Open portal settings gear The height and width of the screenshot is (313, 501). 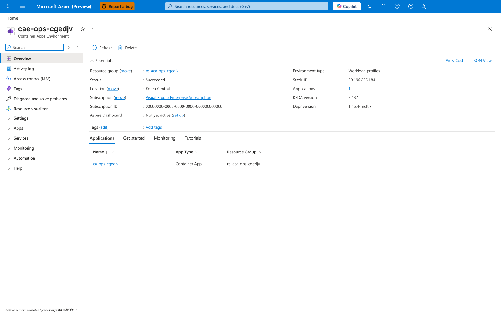tap(397, 6)
